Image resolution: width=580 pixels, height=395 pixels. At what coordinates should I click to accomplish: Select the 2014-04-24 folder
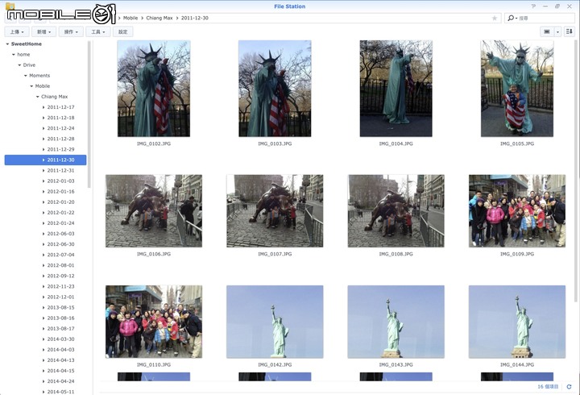pos(60,381)
